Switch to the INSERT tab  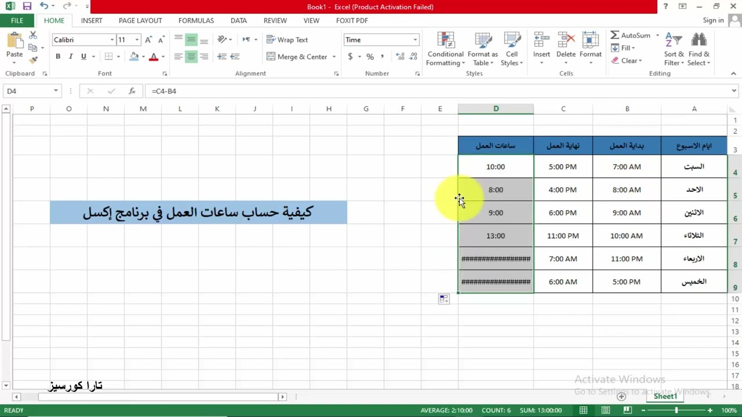click(x=92, y=20)
